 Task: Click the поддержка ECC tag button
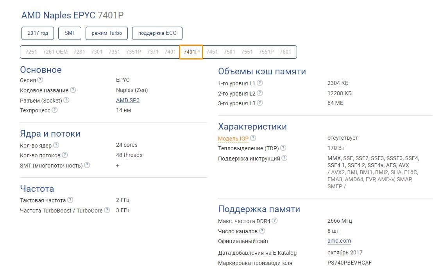coord(157,33)
